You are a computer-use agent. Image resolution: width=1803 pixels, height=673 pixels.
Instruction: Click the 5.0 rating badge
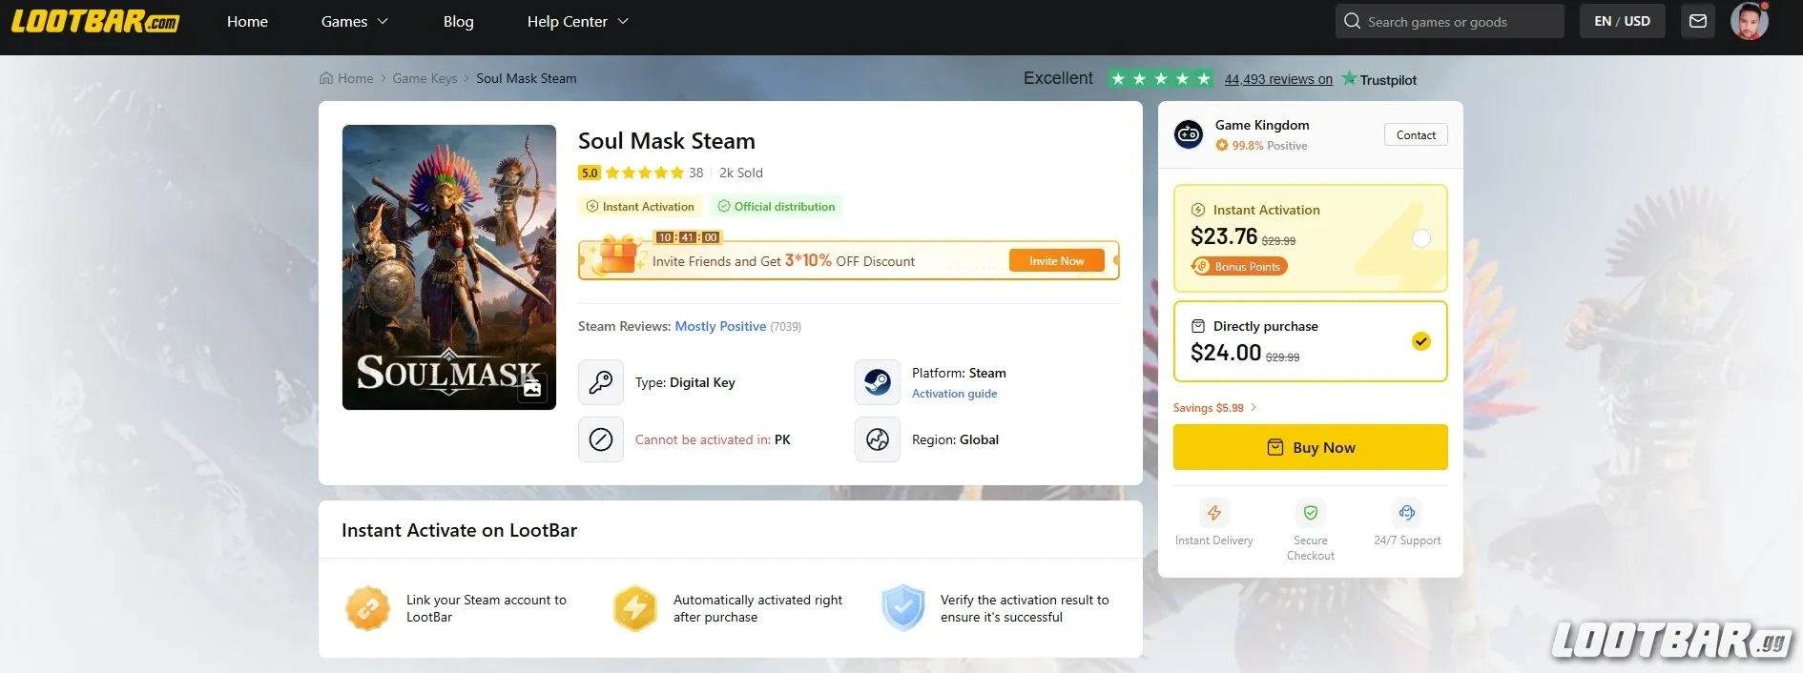point(590,173)
